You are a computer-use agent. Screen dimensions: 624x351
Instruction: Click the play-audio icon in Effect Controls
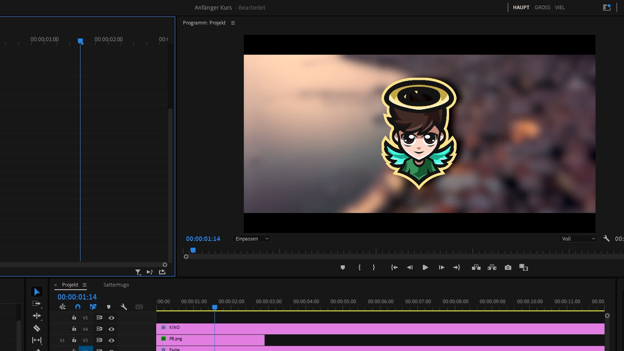(150, 272)
